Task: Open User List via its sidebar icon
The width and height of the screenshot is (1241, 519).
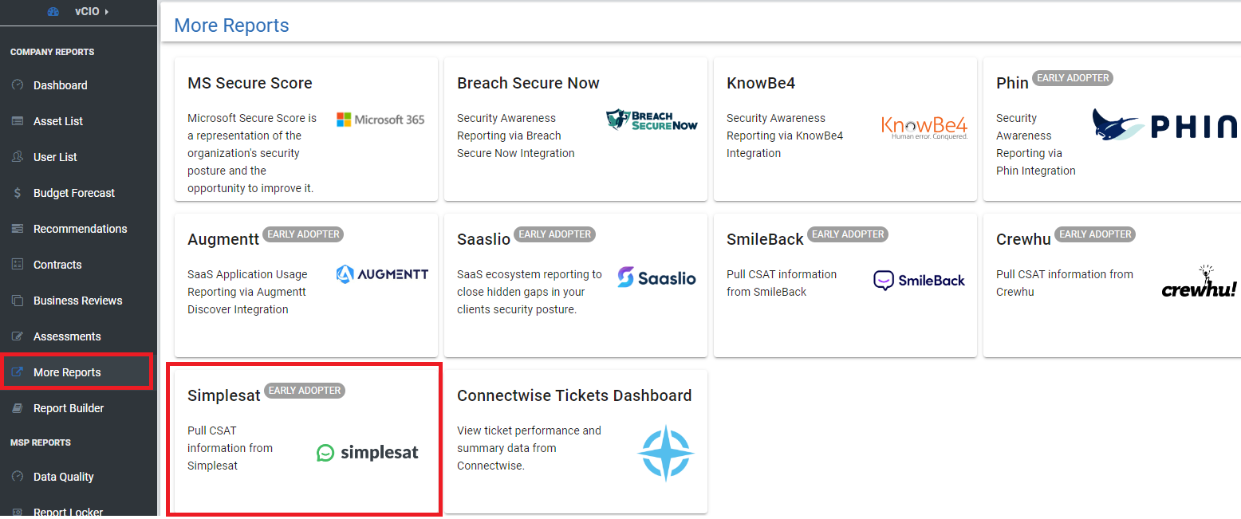Action: pyautogui.click(x=16, y=156)
